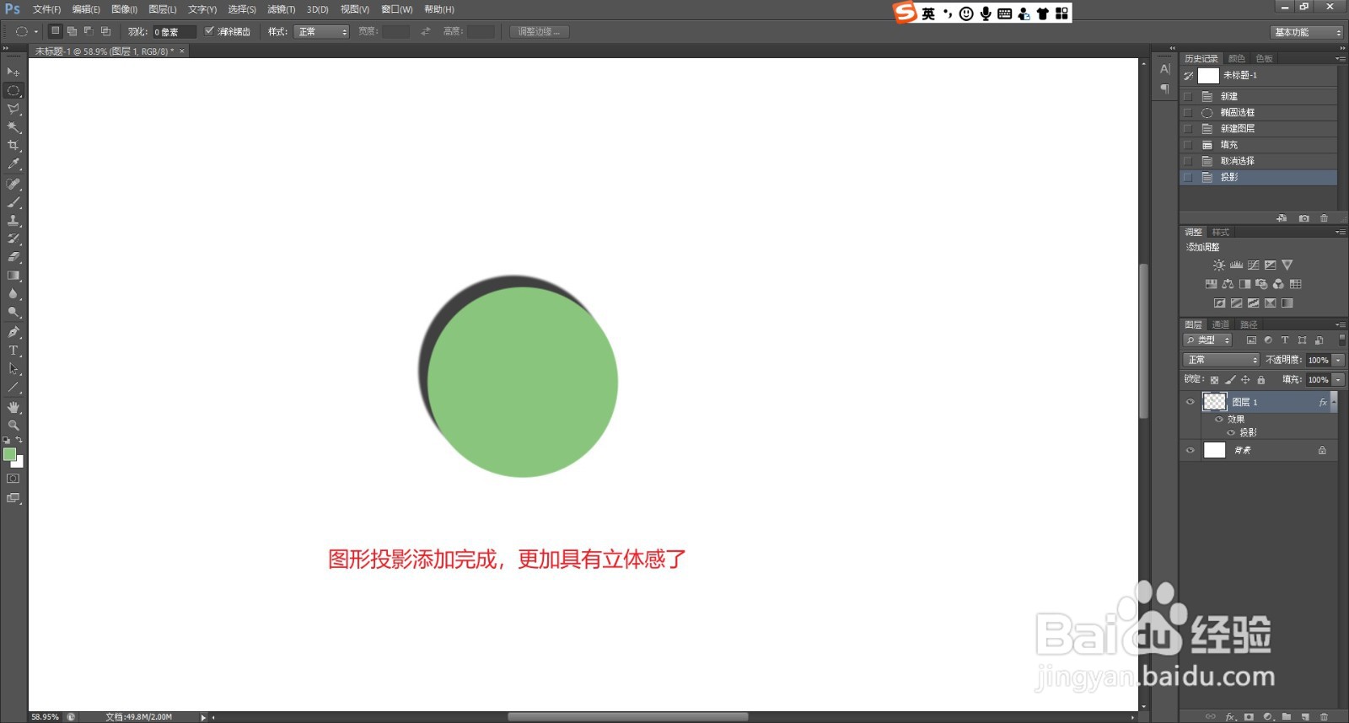Screen dimensions: 1349x723
Task: Toggle lock transparent pixels icon
Action: 1214,380
